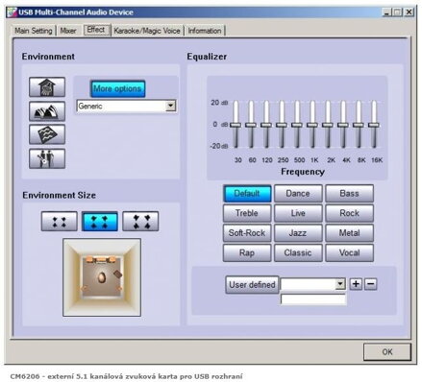Image resolution: width=422 pixels, height=382 pixels.
Task: Select the bathroom environment icon
Action: pyautogui.click(x=47, y=87)
